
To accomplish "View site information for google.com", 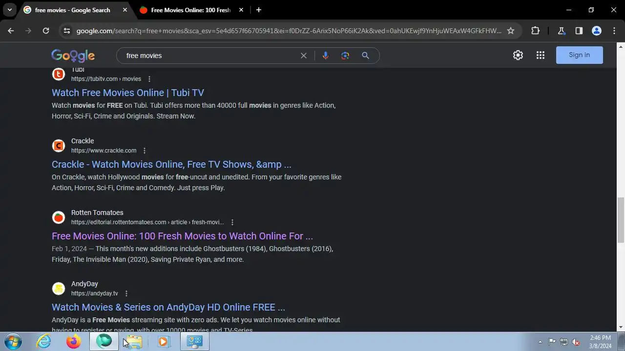I will coord(67,31).
